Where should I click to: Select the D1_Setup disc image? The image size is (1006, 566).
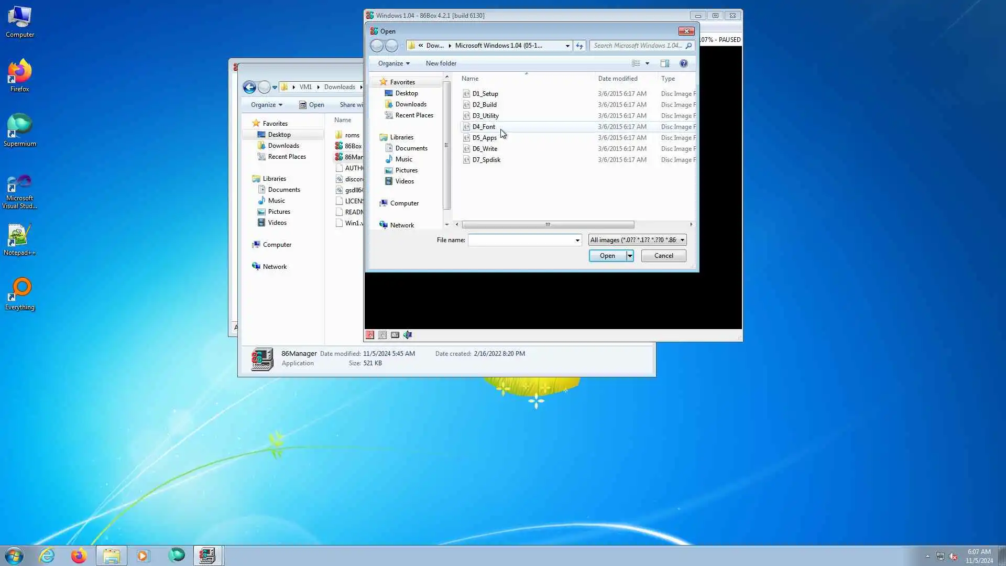[485, 94]
